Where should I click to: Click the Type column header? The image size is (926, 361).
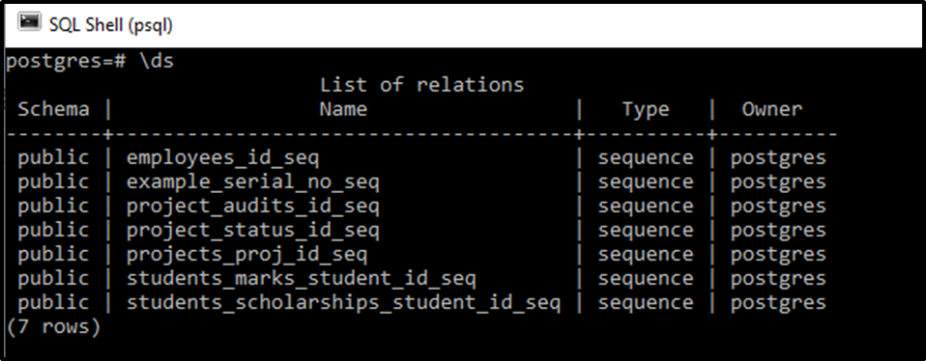tap(646, 109)
